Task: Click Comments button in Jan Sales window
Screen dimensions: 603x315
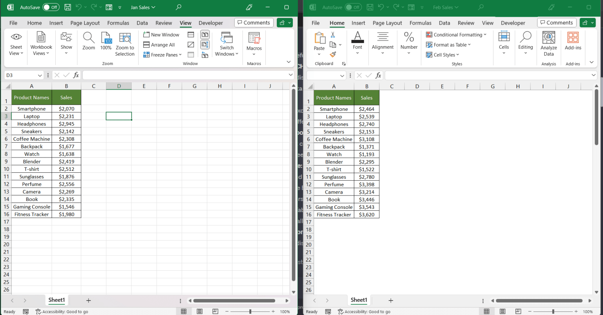Action: point(254,23)
